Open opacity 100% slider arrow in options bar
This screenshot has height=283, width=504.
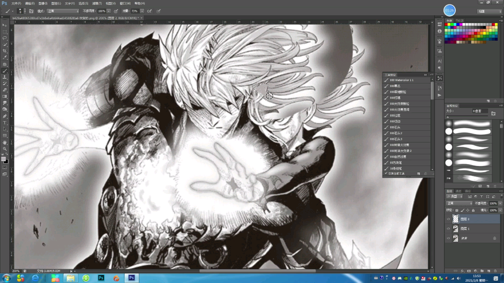click(109, 11)
